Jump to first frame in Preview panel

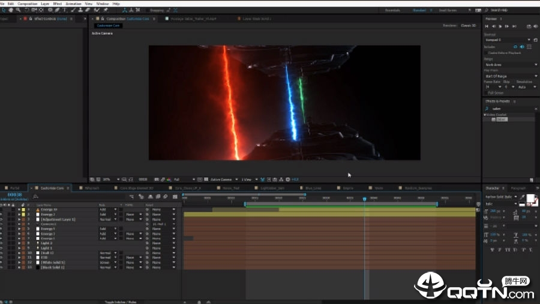click(487, 26)
